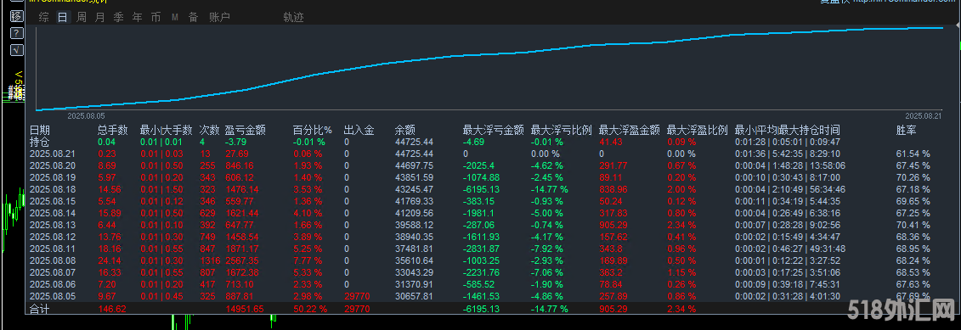Open the 备 notes tab
Screen dimensions: 961x330
point(193,18)
